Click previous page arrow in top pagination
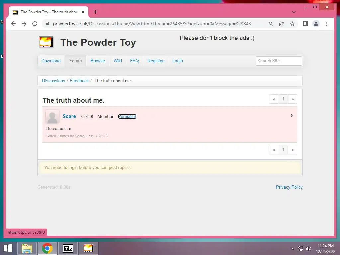This screenshot has width=340, height=255. [274, 99]
